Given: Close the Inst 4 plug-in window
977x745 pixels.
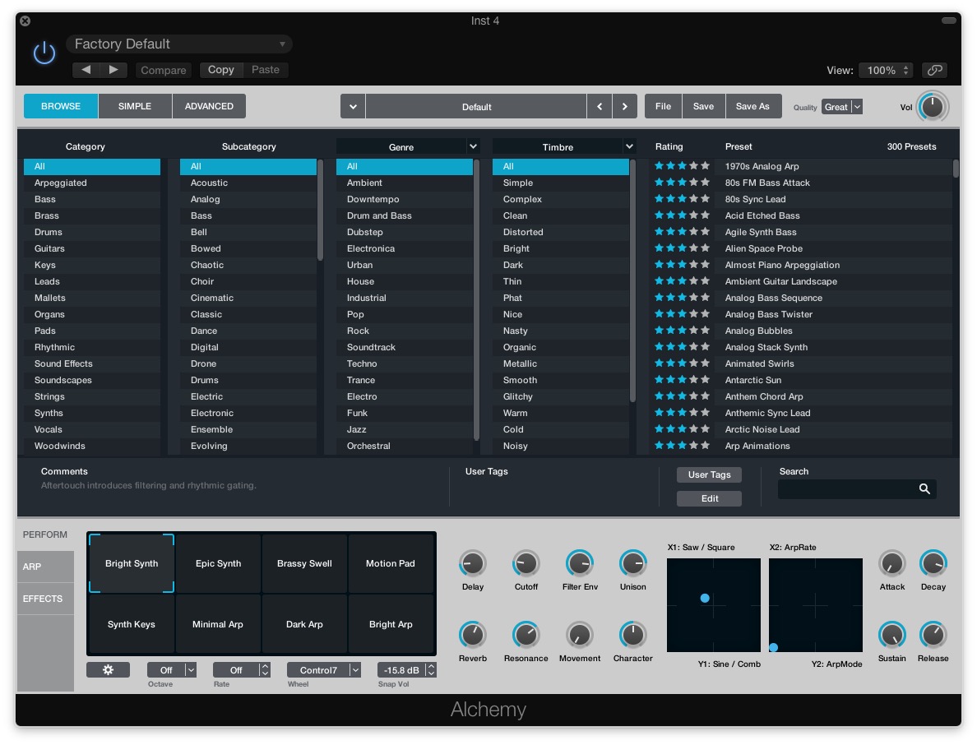Looking at the screenshot, I should point(25,21).
